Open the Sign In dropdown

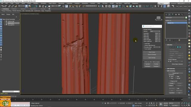[x=164, y=3]
